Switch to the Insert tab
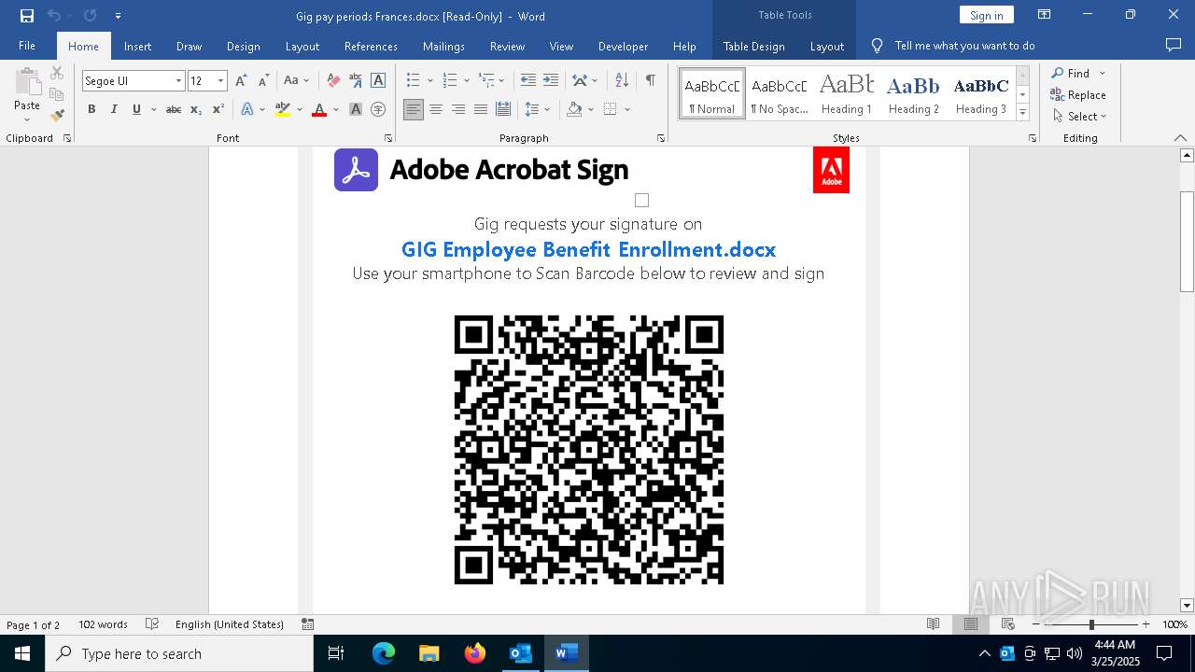The width and height of the screenshot is (1195, 672). click(x=137, y=46)
